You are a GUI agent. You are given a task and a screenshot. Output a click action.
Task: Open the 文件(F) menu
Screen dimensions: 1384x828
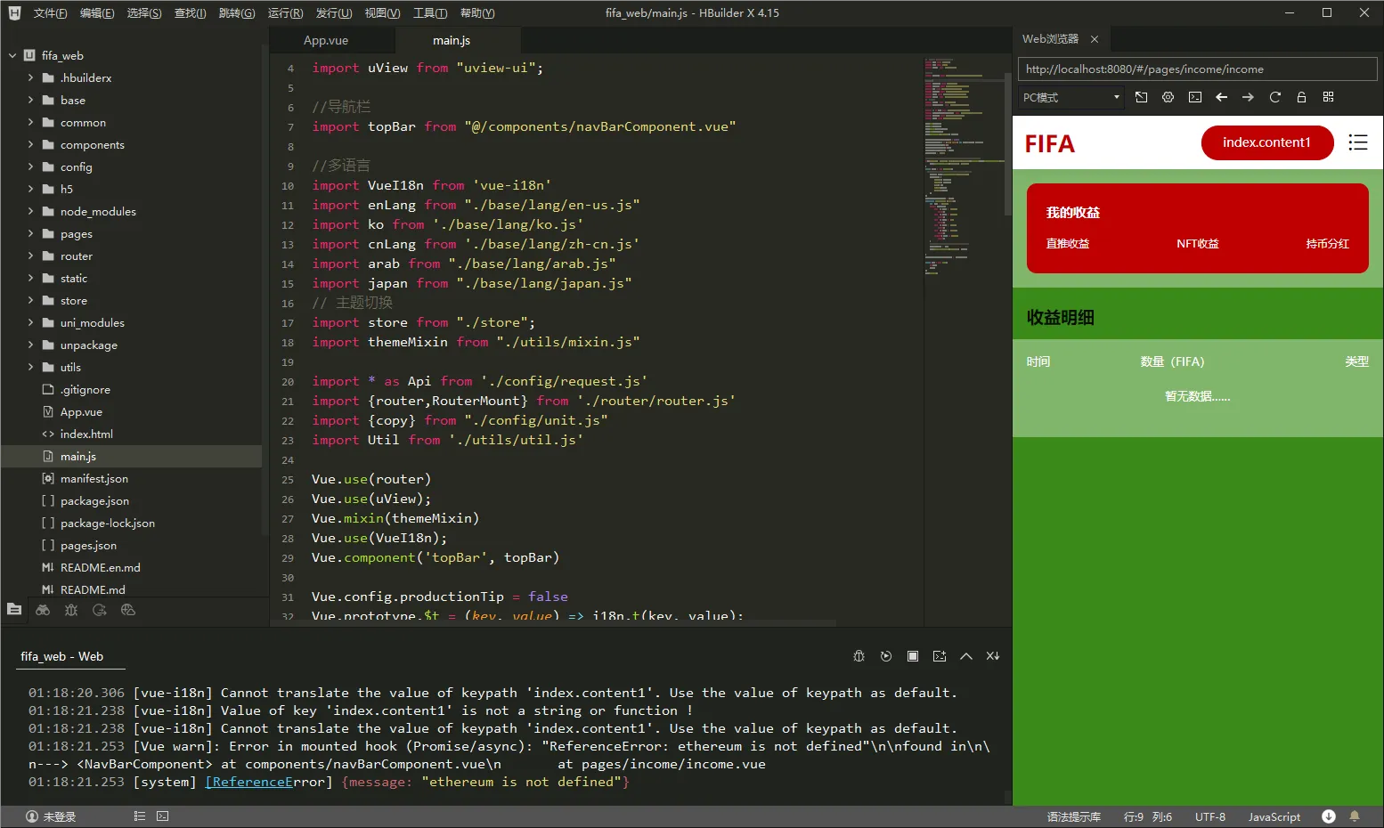[x=50, y=12]
